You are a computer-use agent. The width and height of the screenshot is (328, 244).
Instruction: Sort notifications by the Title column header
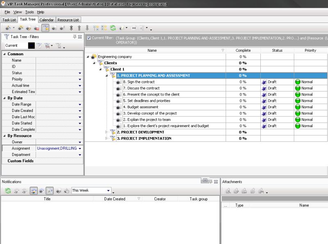tap(47, 199)
